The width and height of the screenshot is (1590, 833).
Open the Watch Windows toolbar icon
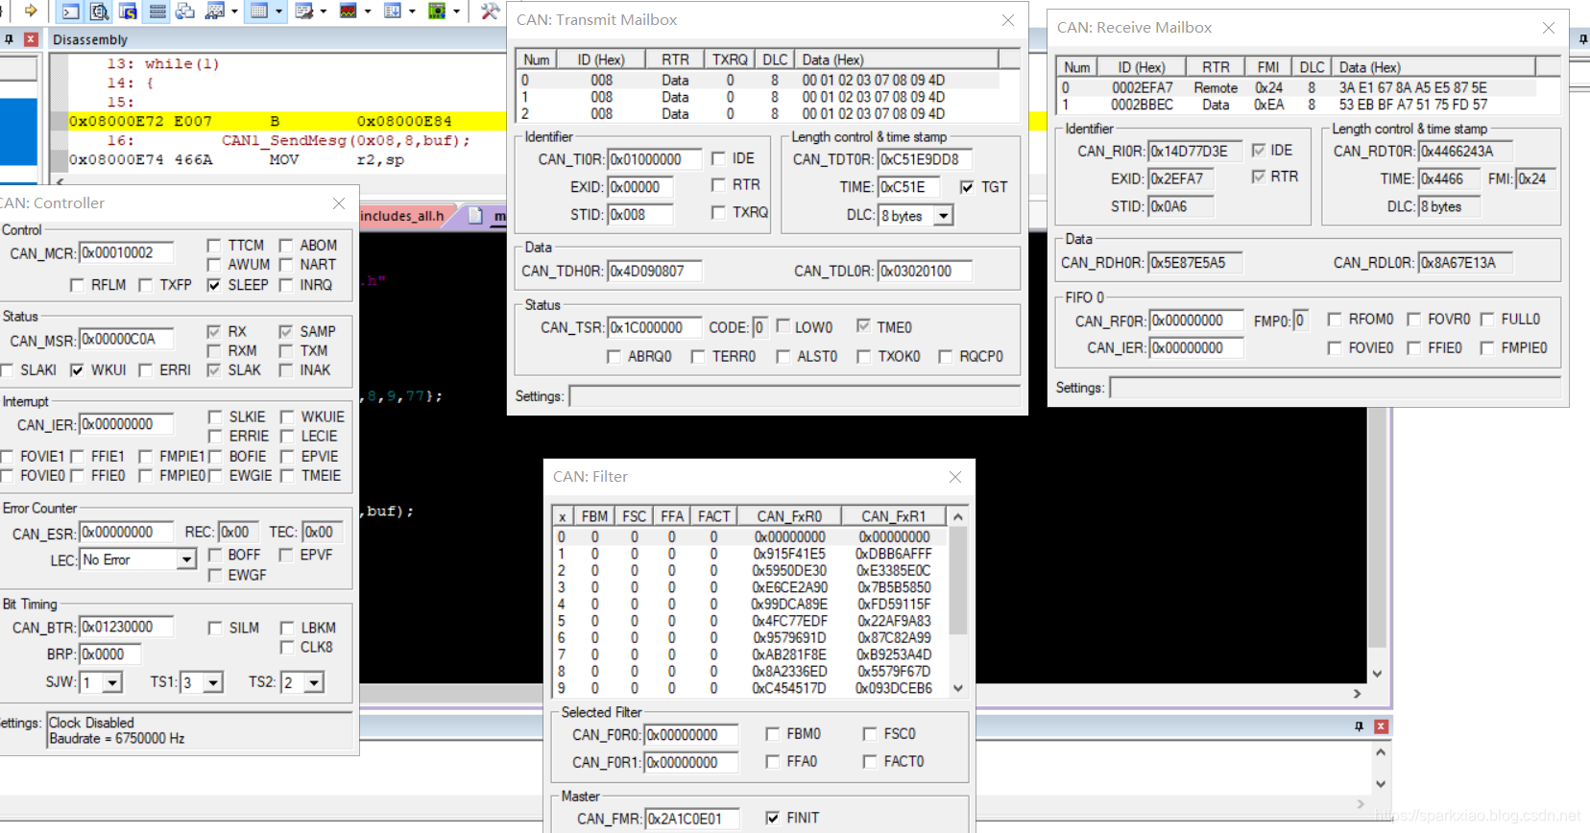(215, 11)
